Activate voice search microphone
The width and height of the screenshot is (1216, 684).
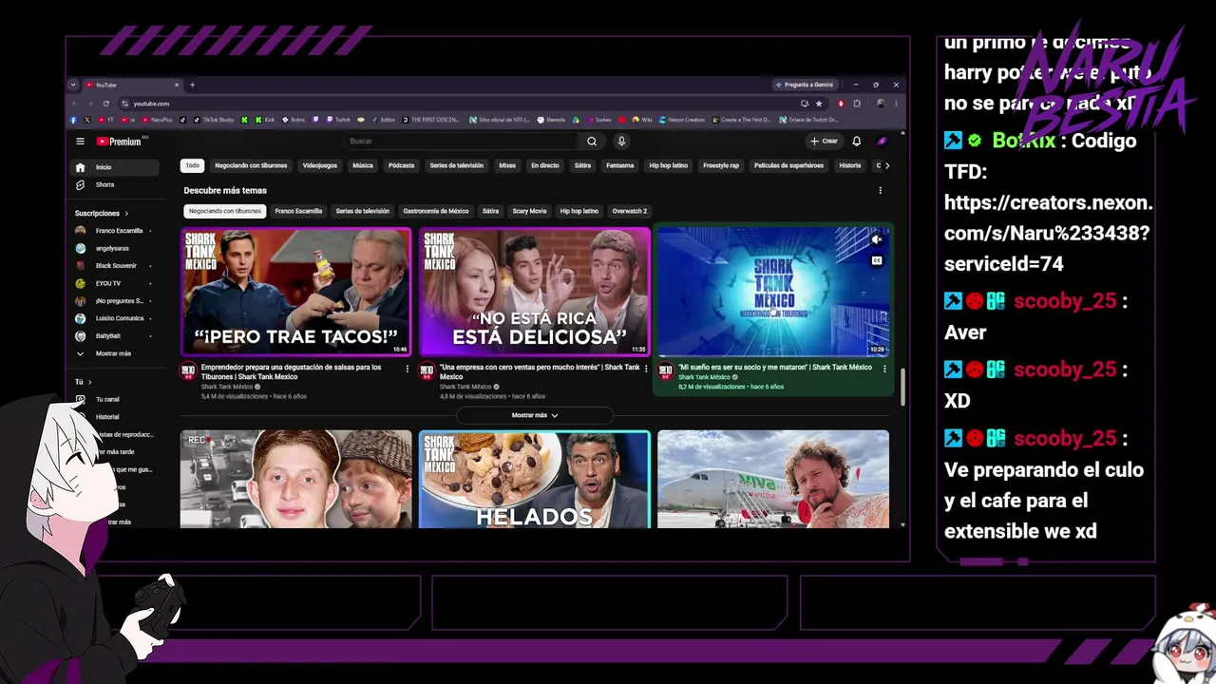[621, 142]
